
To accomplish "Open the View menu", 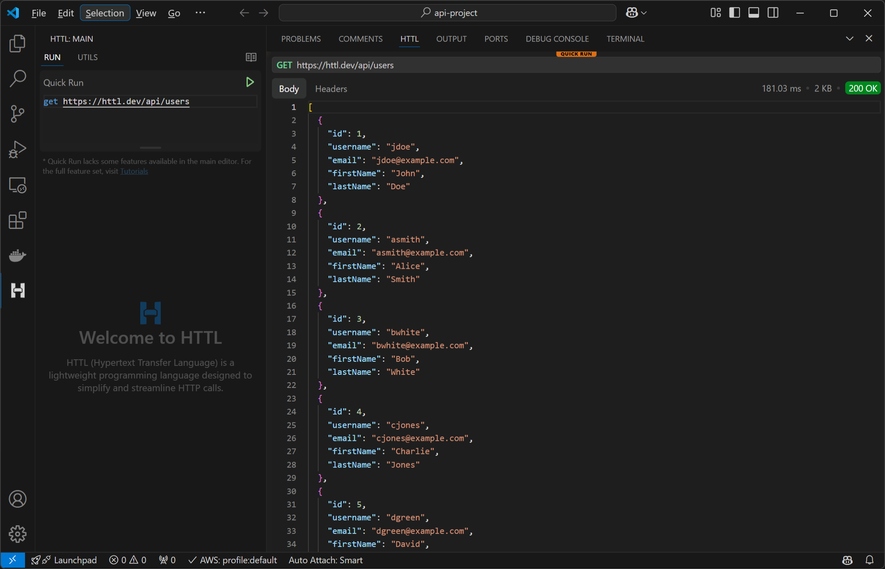I will point(146,13).
